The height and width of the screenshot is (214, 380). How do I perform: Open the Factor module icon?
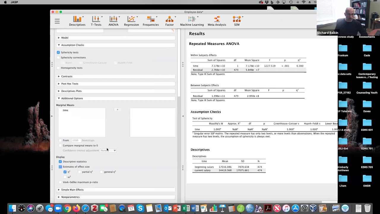[x=170, y=21]
